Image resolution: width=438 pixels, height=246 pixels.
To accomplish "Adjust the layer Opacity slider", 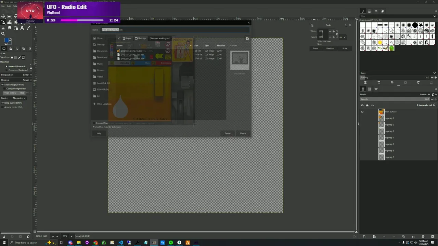I will click(x=395, y=99).
